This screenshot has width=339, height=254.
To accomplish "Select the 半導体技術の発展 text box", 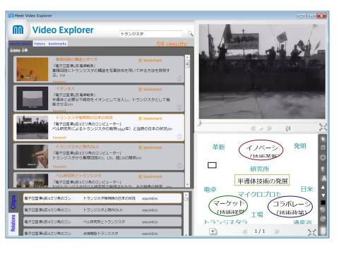I will (262, 181).
